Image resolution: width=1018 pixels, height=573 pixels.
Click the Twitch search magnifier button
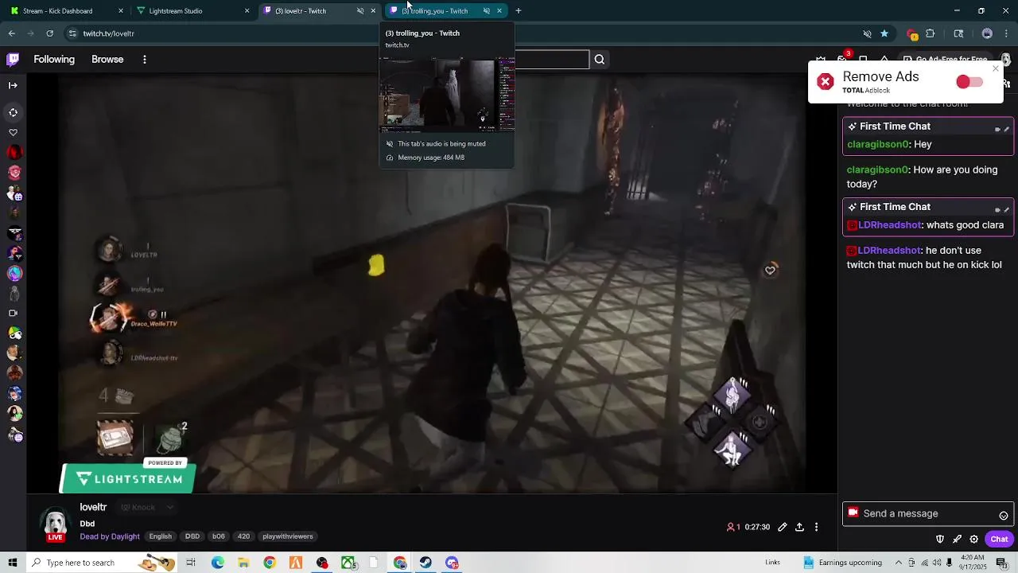[600, 60]
